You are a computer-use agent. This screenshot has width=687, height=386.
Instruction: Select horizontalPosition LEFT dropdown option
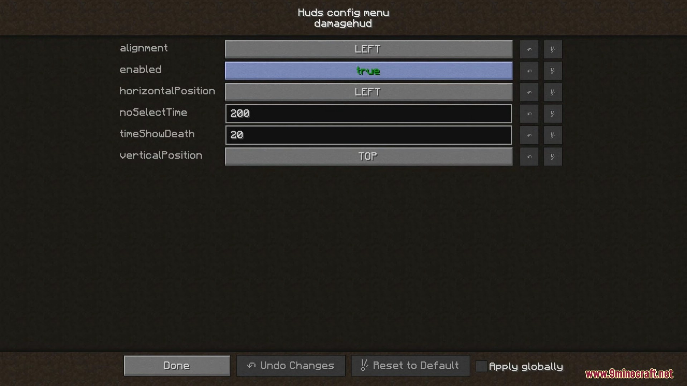coord(367,92)
